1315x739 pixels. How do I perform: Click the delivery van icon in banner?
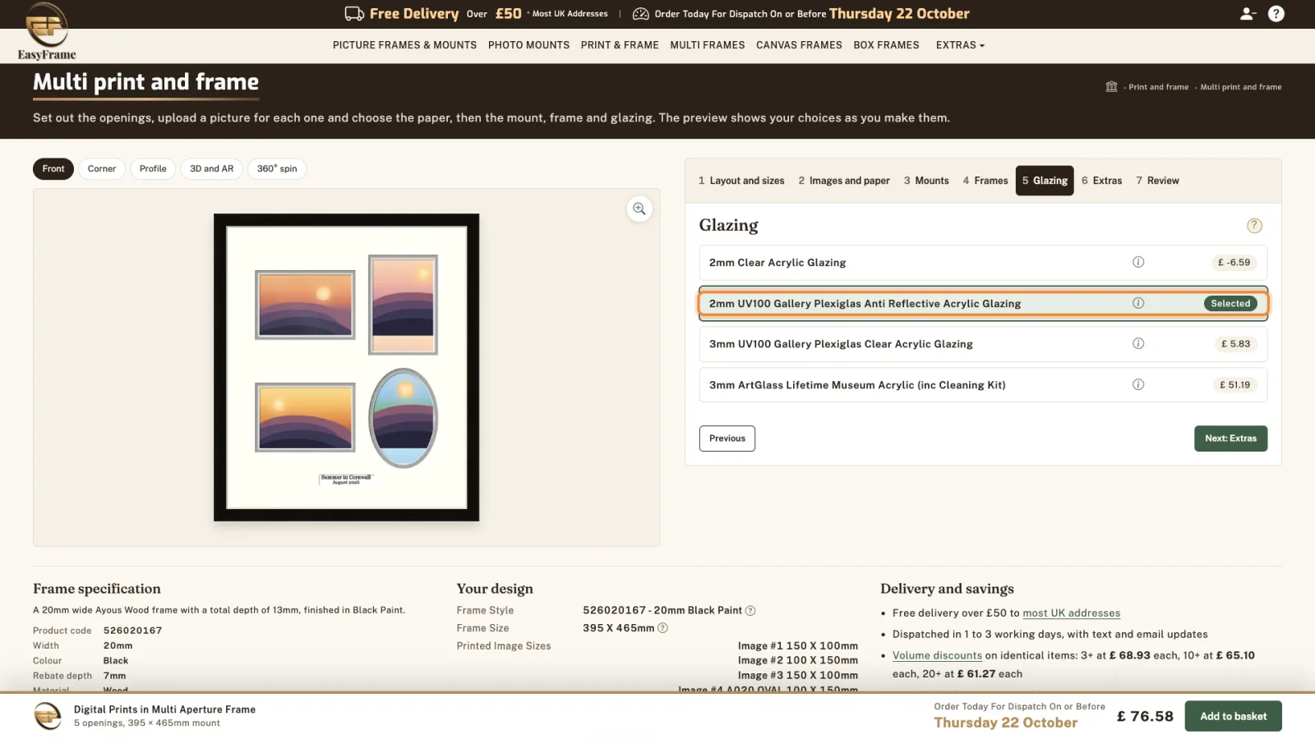tap(354, 13)
